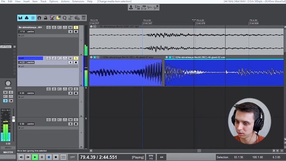Toggle master track mute button

tap(5, 93)
